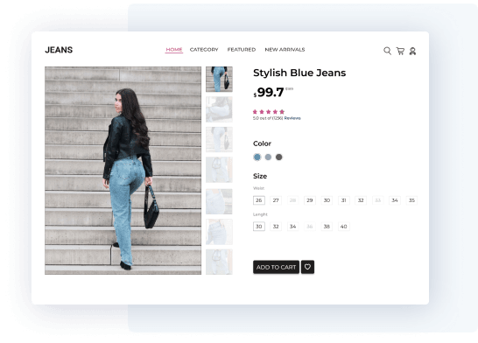The image size is (478, 343).
Task: Pick waist size 32
Action: pyautogui.click(x=361, y=200)
